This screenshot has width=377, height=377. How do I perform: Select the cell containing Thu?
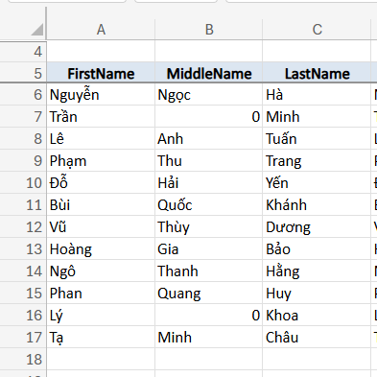tap(209, 161)
